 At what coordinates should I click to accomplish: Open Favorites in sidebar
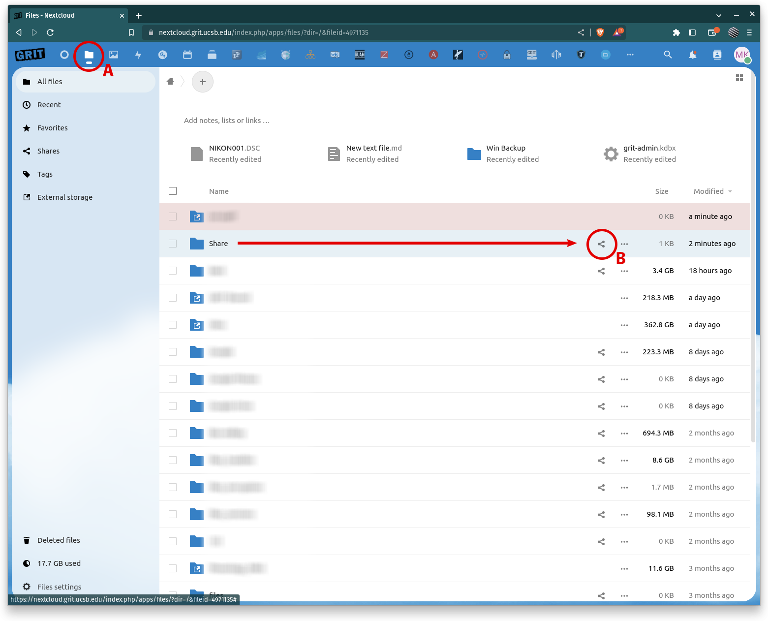click(86, 128)
